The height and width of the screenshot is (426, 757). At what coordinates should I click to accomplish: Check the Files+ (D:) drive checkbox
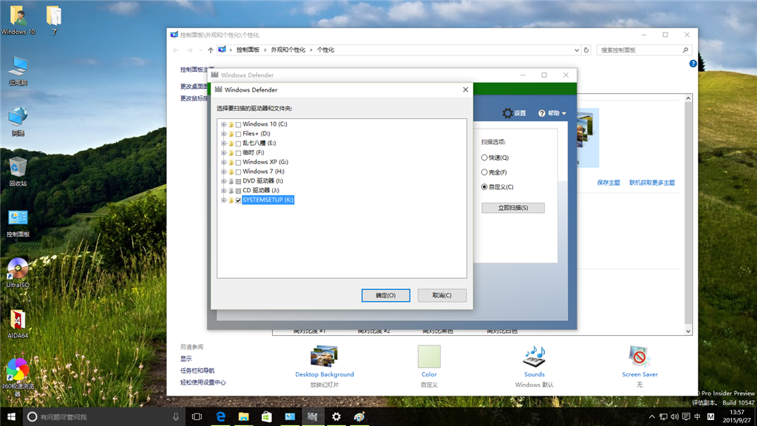coord(238,134)
